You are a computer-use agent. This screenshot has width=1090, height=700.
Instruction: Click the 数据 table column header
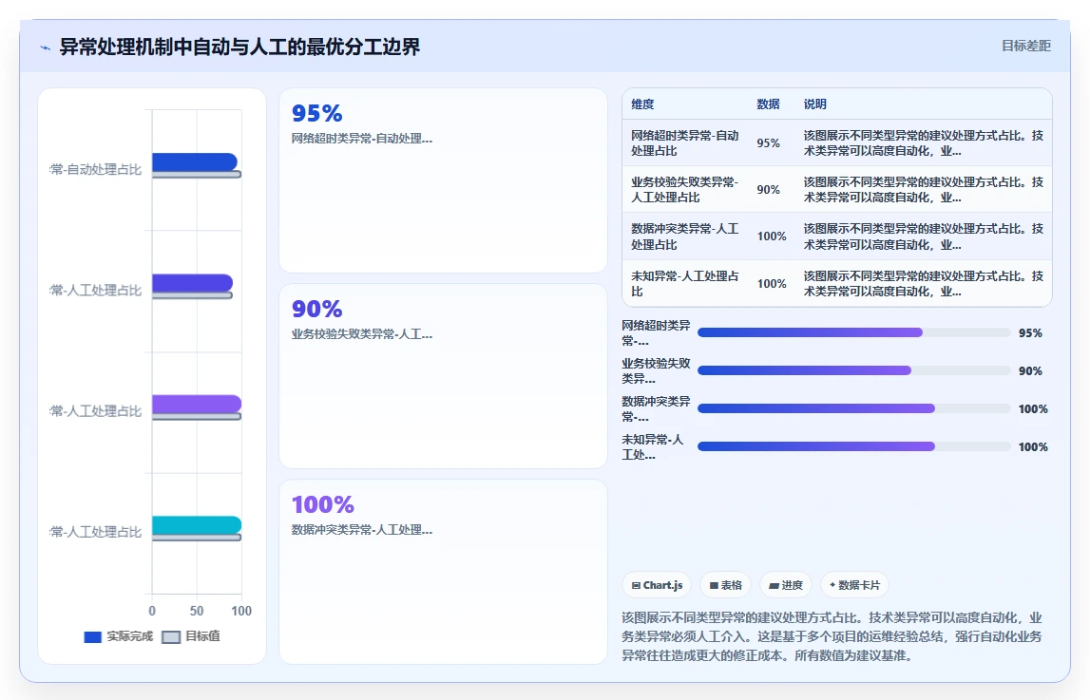768,104
